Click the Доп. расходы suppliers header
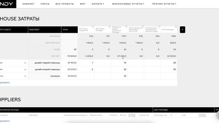The image size is (219, 123). pyautogui.click(x=183, y=110)
